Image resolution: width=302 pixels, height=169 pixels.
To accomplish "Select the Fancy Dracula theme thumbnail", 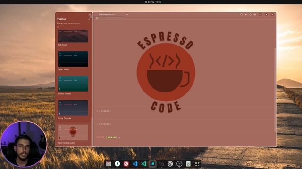I will coord(73,108).
